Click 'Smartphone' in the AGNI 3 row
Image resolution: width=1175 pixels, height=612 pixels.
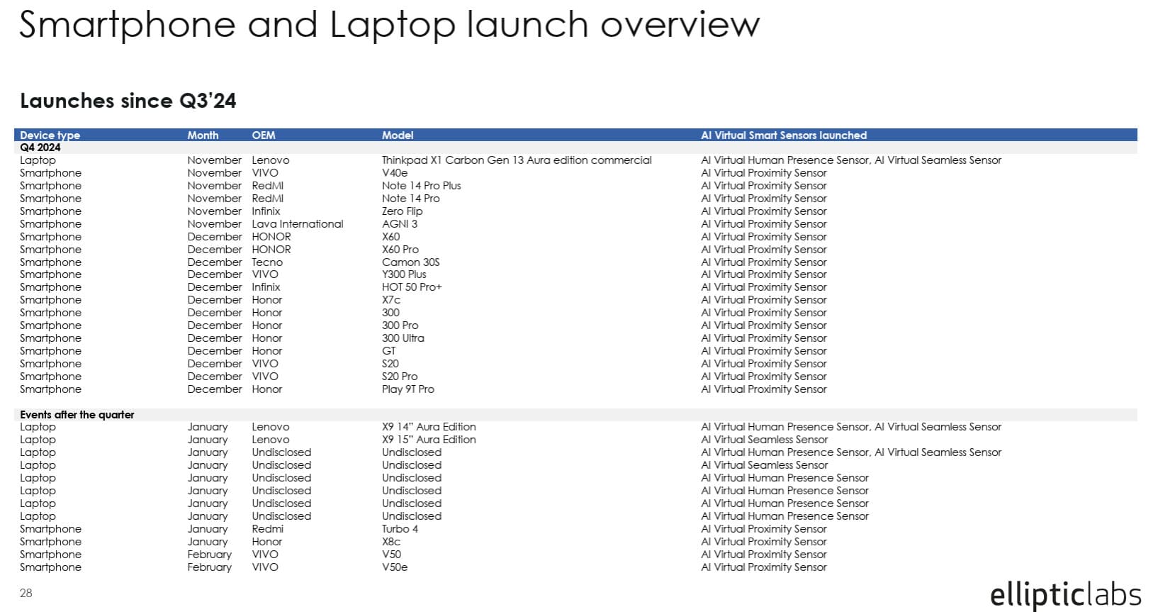pos(50,224)
